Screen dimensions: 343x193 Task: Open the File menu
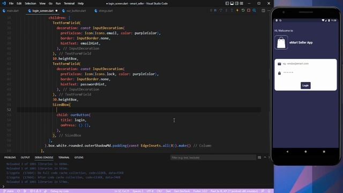[11, 4]
